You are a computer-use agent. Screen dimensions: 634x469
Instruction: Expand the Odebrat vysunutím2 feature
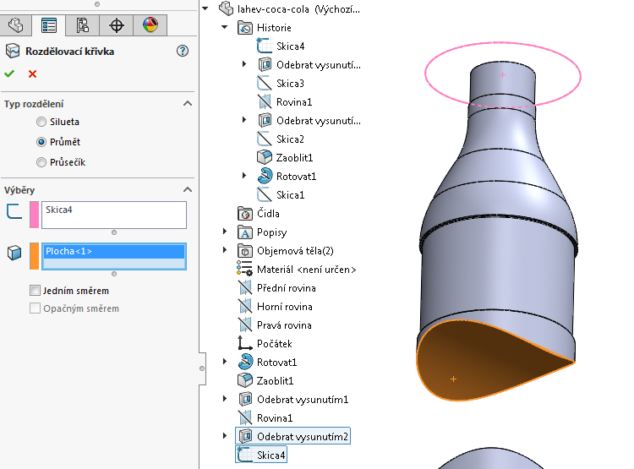pos(225,436)
